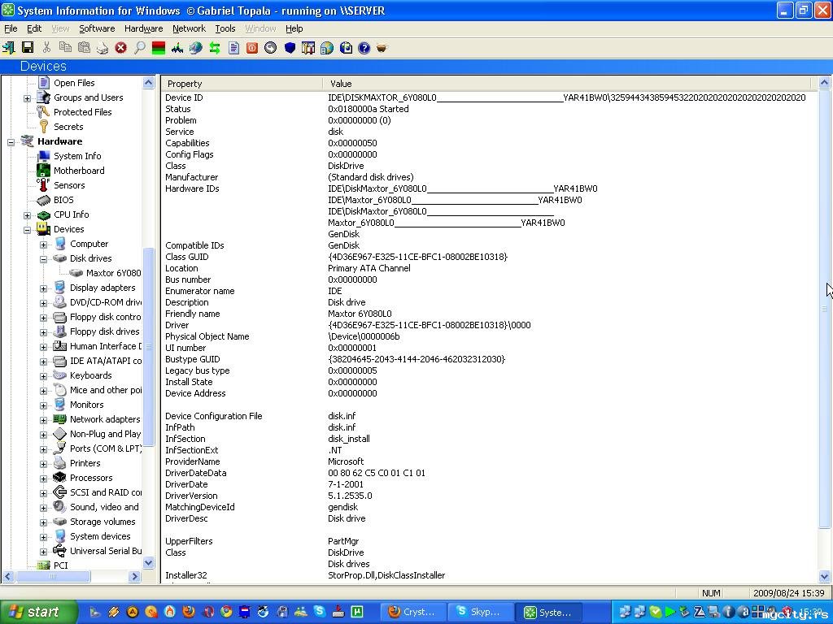Image resolution: width=833 pixels, height=624 pixels.
Task: Open the Tools menu
Action: click(225, 28)
